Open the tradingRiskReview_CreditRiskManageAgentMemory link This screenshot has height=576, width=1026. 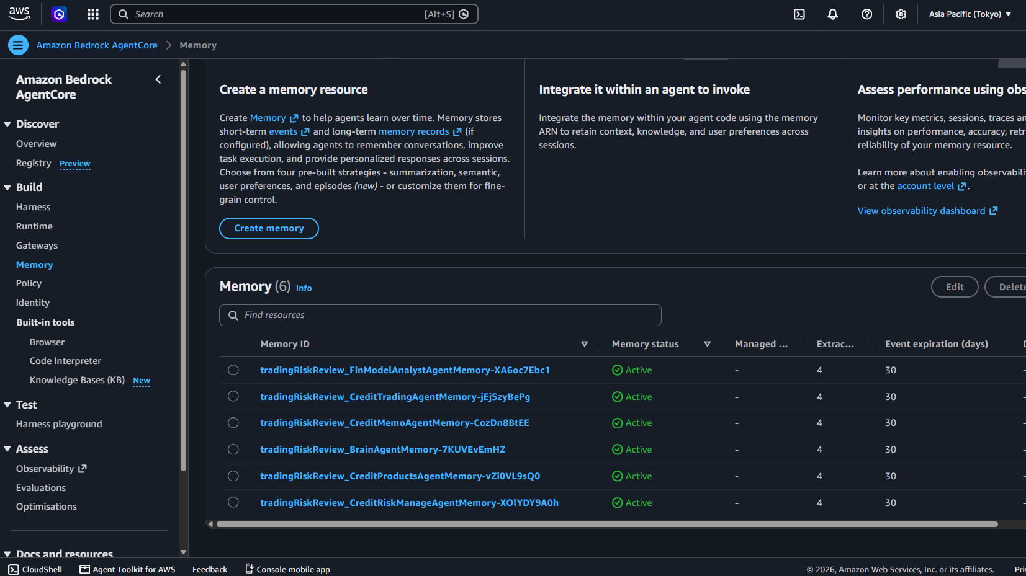tap(409, 503)
